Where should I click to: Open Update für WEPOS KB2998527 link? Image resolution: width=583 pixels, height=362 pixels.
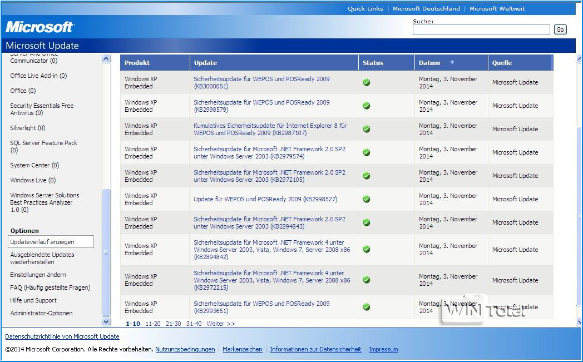[265, 199]
